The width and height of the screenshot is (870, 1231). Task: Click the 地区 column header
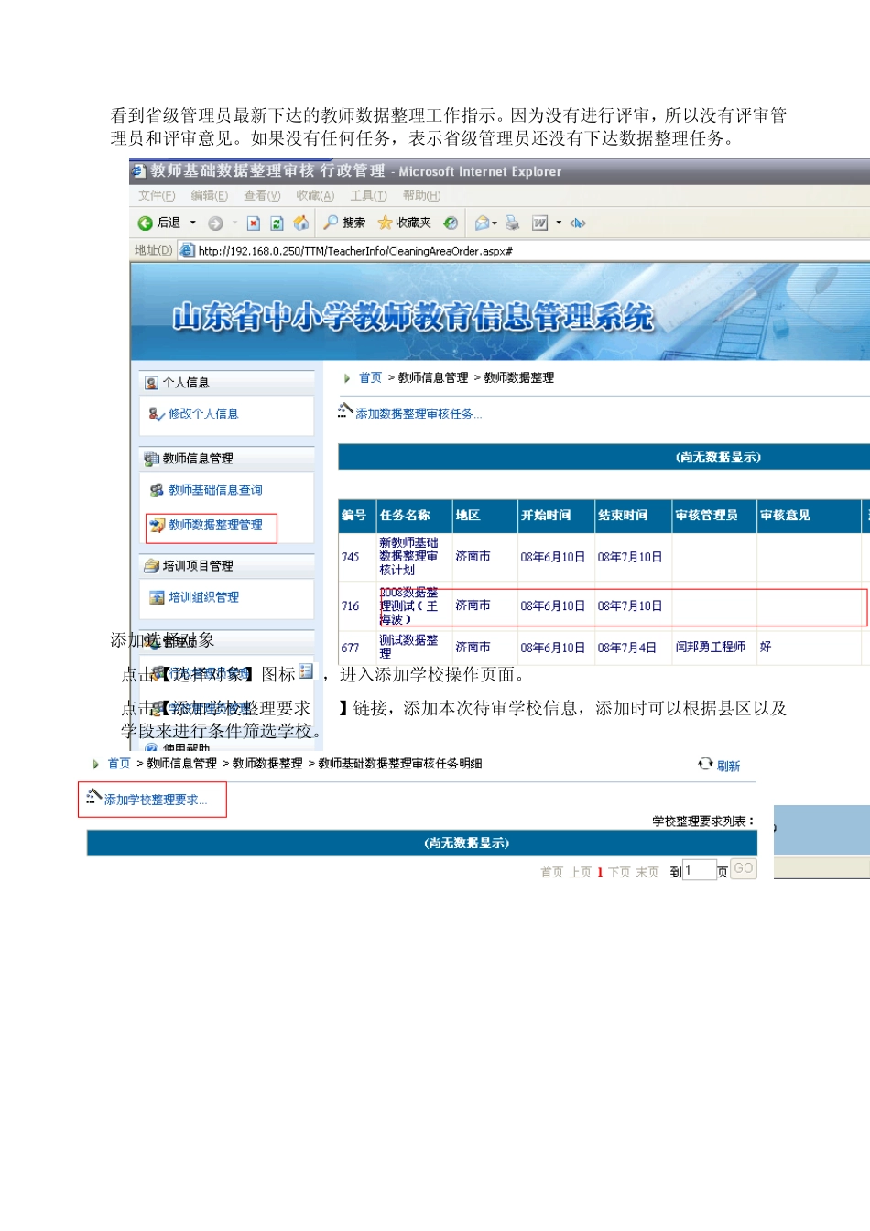[484, 516]
